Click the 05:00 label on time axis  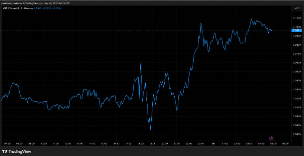(x=273, y=143)
